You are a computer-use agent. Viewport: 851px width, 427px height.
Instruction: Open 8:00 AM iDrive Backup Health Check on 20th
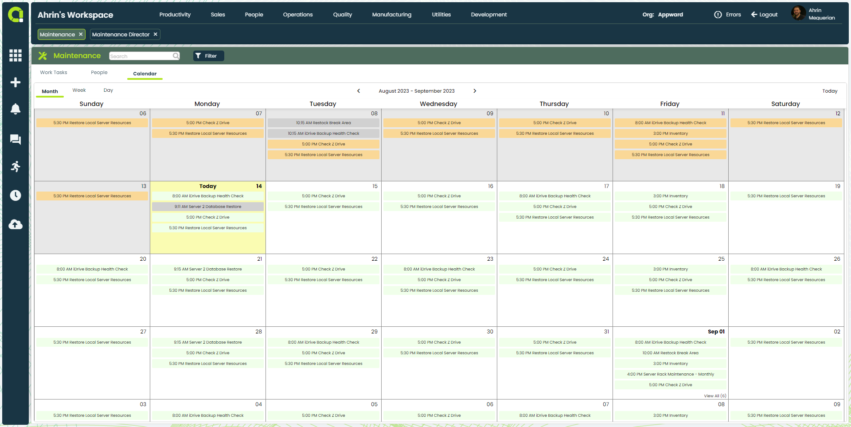pos(92,269)
